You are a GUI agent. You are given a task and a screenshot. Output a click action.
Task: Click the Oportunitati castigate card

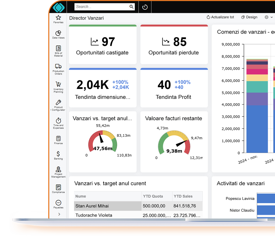tap(102, 45)
